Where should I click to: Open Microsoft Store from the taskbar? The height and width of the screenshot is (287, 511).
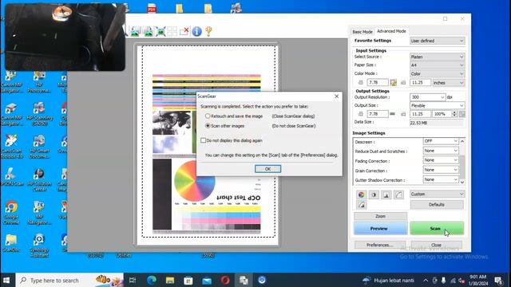pyautogui.click(x=188, y=280)
